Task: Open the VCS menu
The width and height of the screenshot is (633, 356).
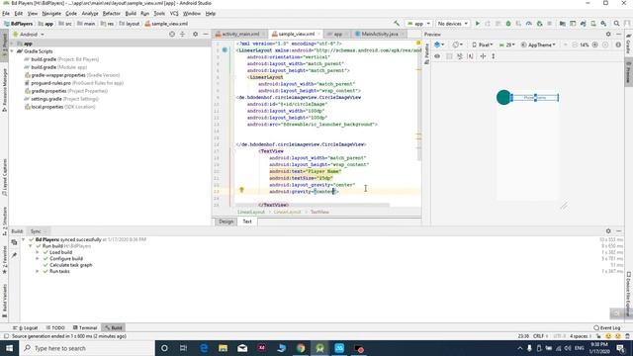Action: (174, 13)
